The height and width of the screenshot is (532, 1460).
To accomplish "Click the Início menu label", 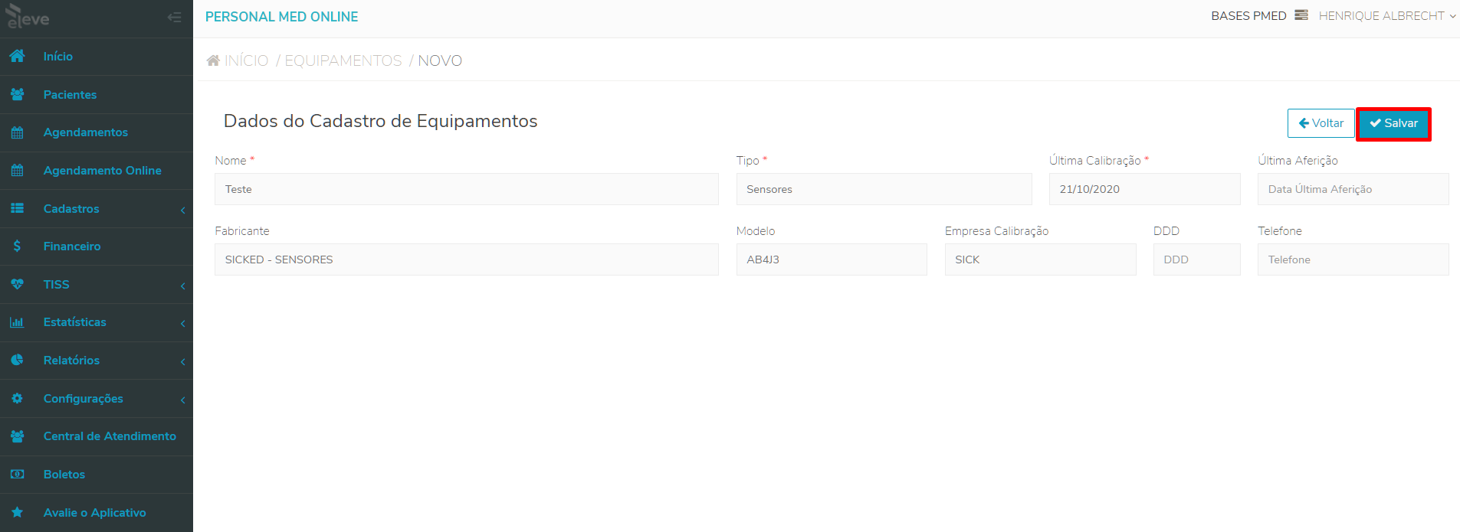I will point(58,56).
